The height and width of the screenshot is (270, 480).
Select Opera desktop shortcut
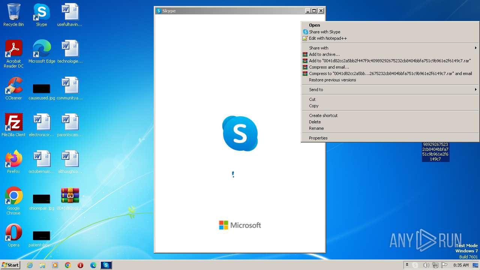tap(13, 235)
